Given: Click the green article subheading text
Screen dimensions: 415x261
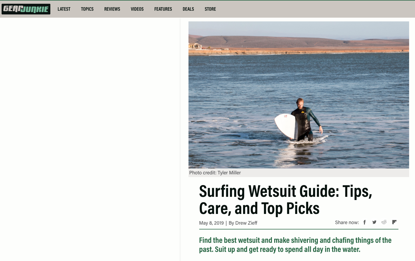Looking at the screenshot, I should pyautogui.click(x=295, y=245).
